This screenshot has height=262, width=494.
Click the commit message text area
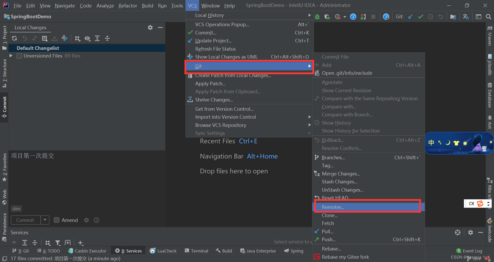click(x=87, y=177)
